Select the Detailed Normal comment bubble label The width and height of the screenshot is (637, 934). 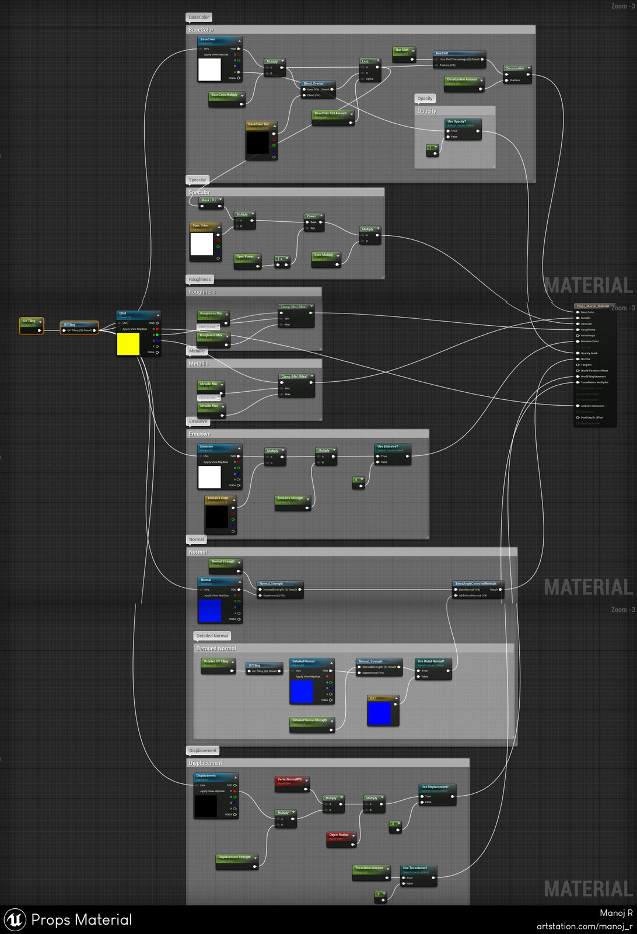pos(212,636)
